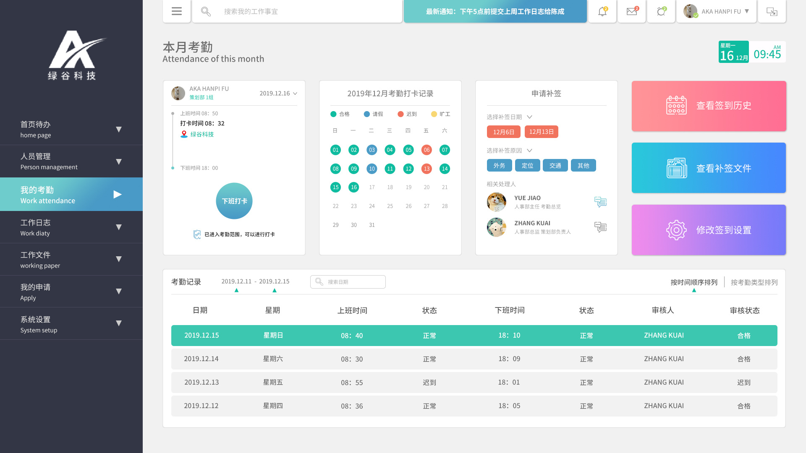Click the hamburger menu icon

(x=177, y=11)
